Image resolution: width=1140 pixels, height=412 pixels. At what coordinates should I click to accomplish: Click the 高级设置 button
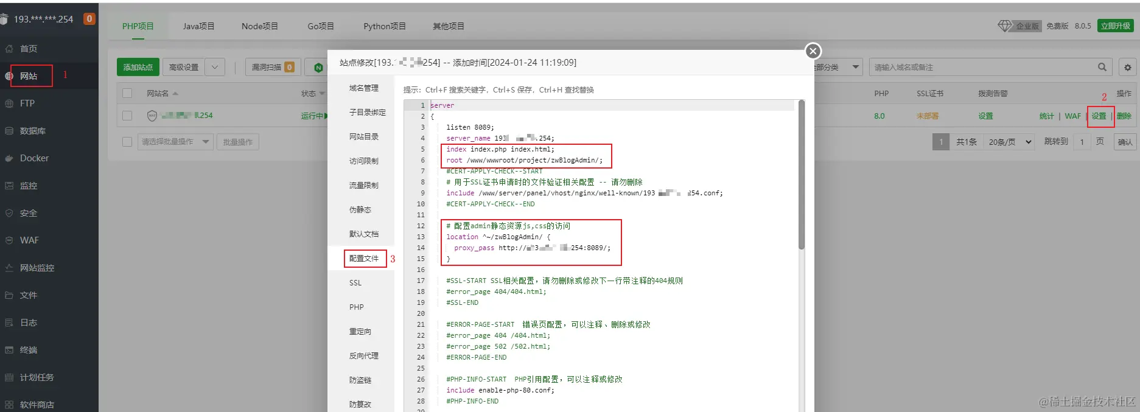(184, 67)
